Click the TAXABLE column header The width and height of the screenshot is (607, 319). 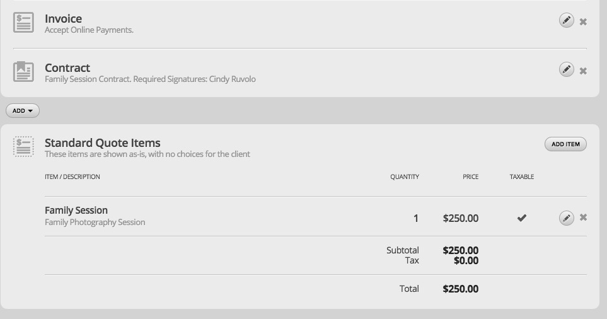522,177
